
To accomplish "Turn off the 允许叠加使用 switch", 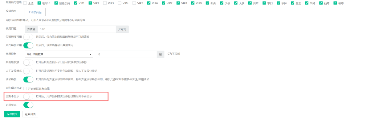I will point(28,45).
